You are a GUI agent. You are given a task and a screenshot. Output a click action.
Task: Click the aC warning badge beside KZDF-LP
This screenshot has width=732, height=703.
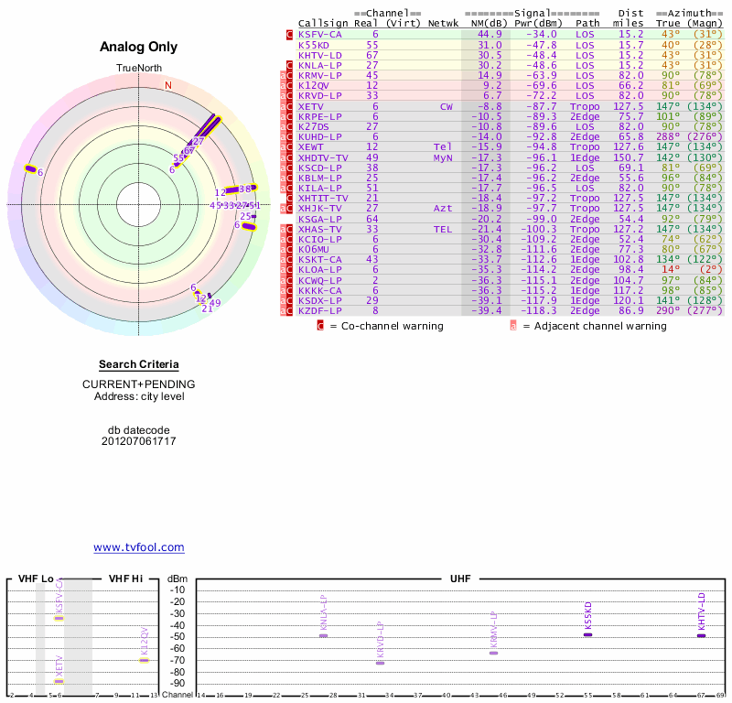tap(286, 310)
